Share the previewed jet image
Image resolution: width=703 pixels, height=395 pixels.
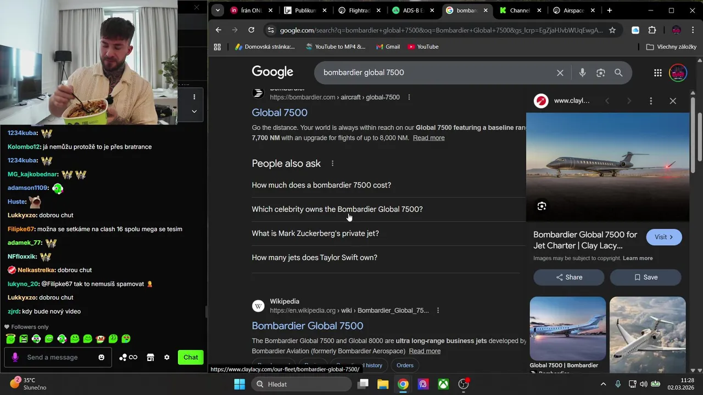pos(569,277)
